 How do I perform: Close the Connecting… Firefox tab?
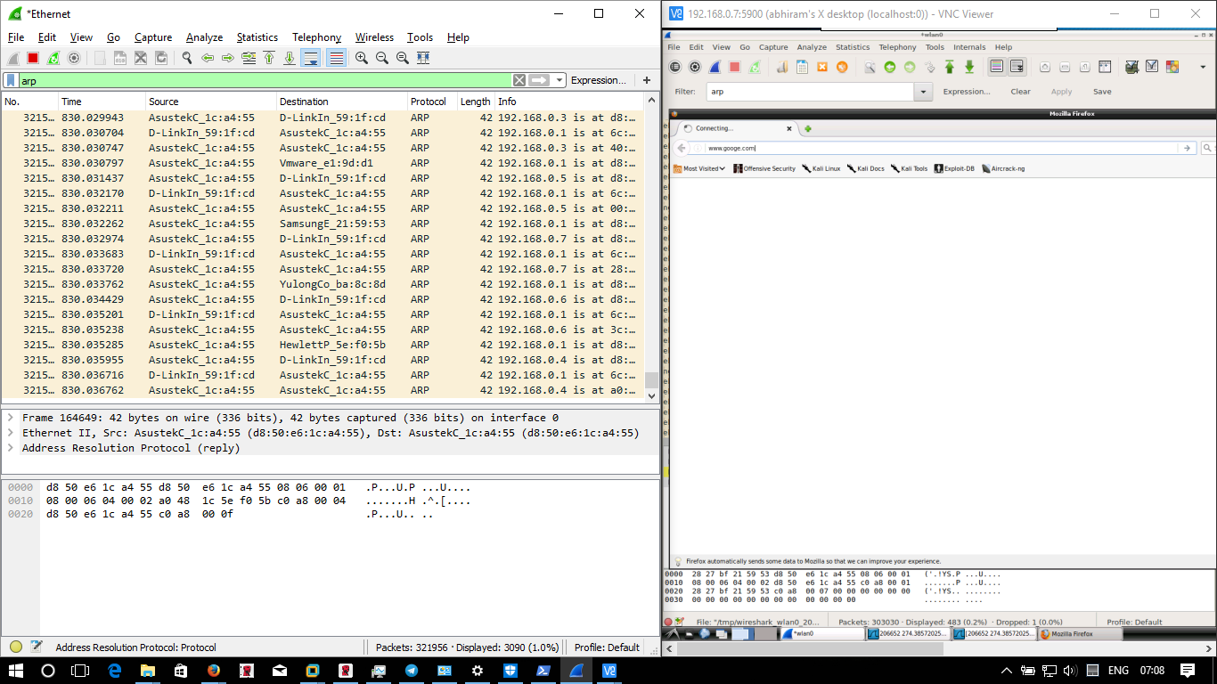(789, 128)
